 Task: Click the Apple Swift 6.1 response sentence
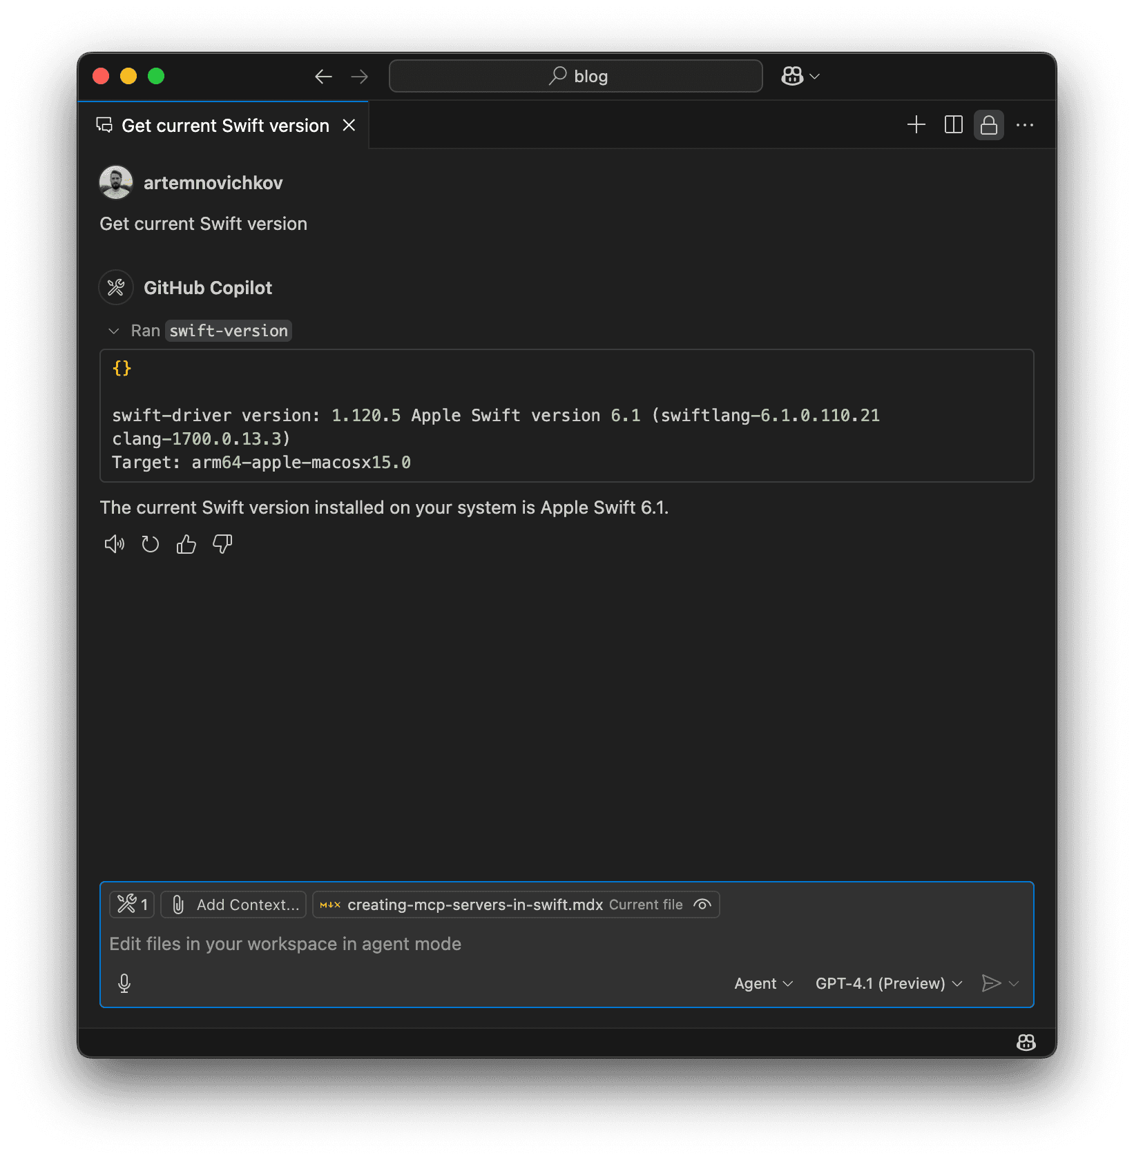(384, 507)
